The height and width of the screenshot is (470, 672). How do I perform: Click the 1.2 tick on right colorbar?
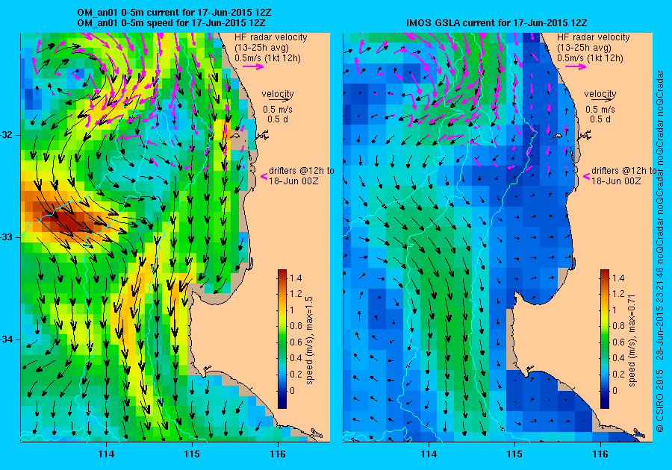[618, 294]
